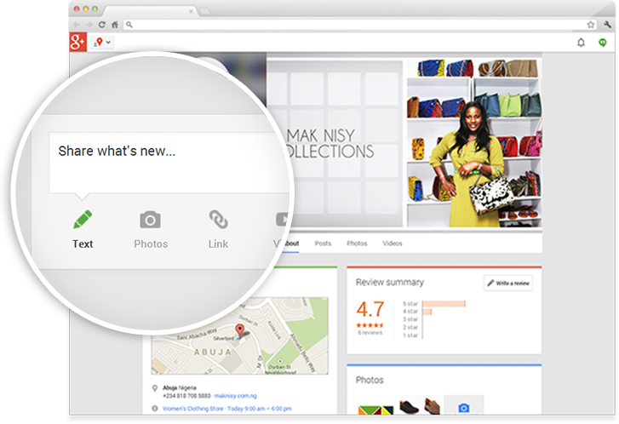619x424 pixels.
Task: Open the Photos tab on profile
Action: pyautogui.click(x=357, y=244)
